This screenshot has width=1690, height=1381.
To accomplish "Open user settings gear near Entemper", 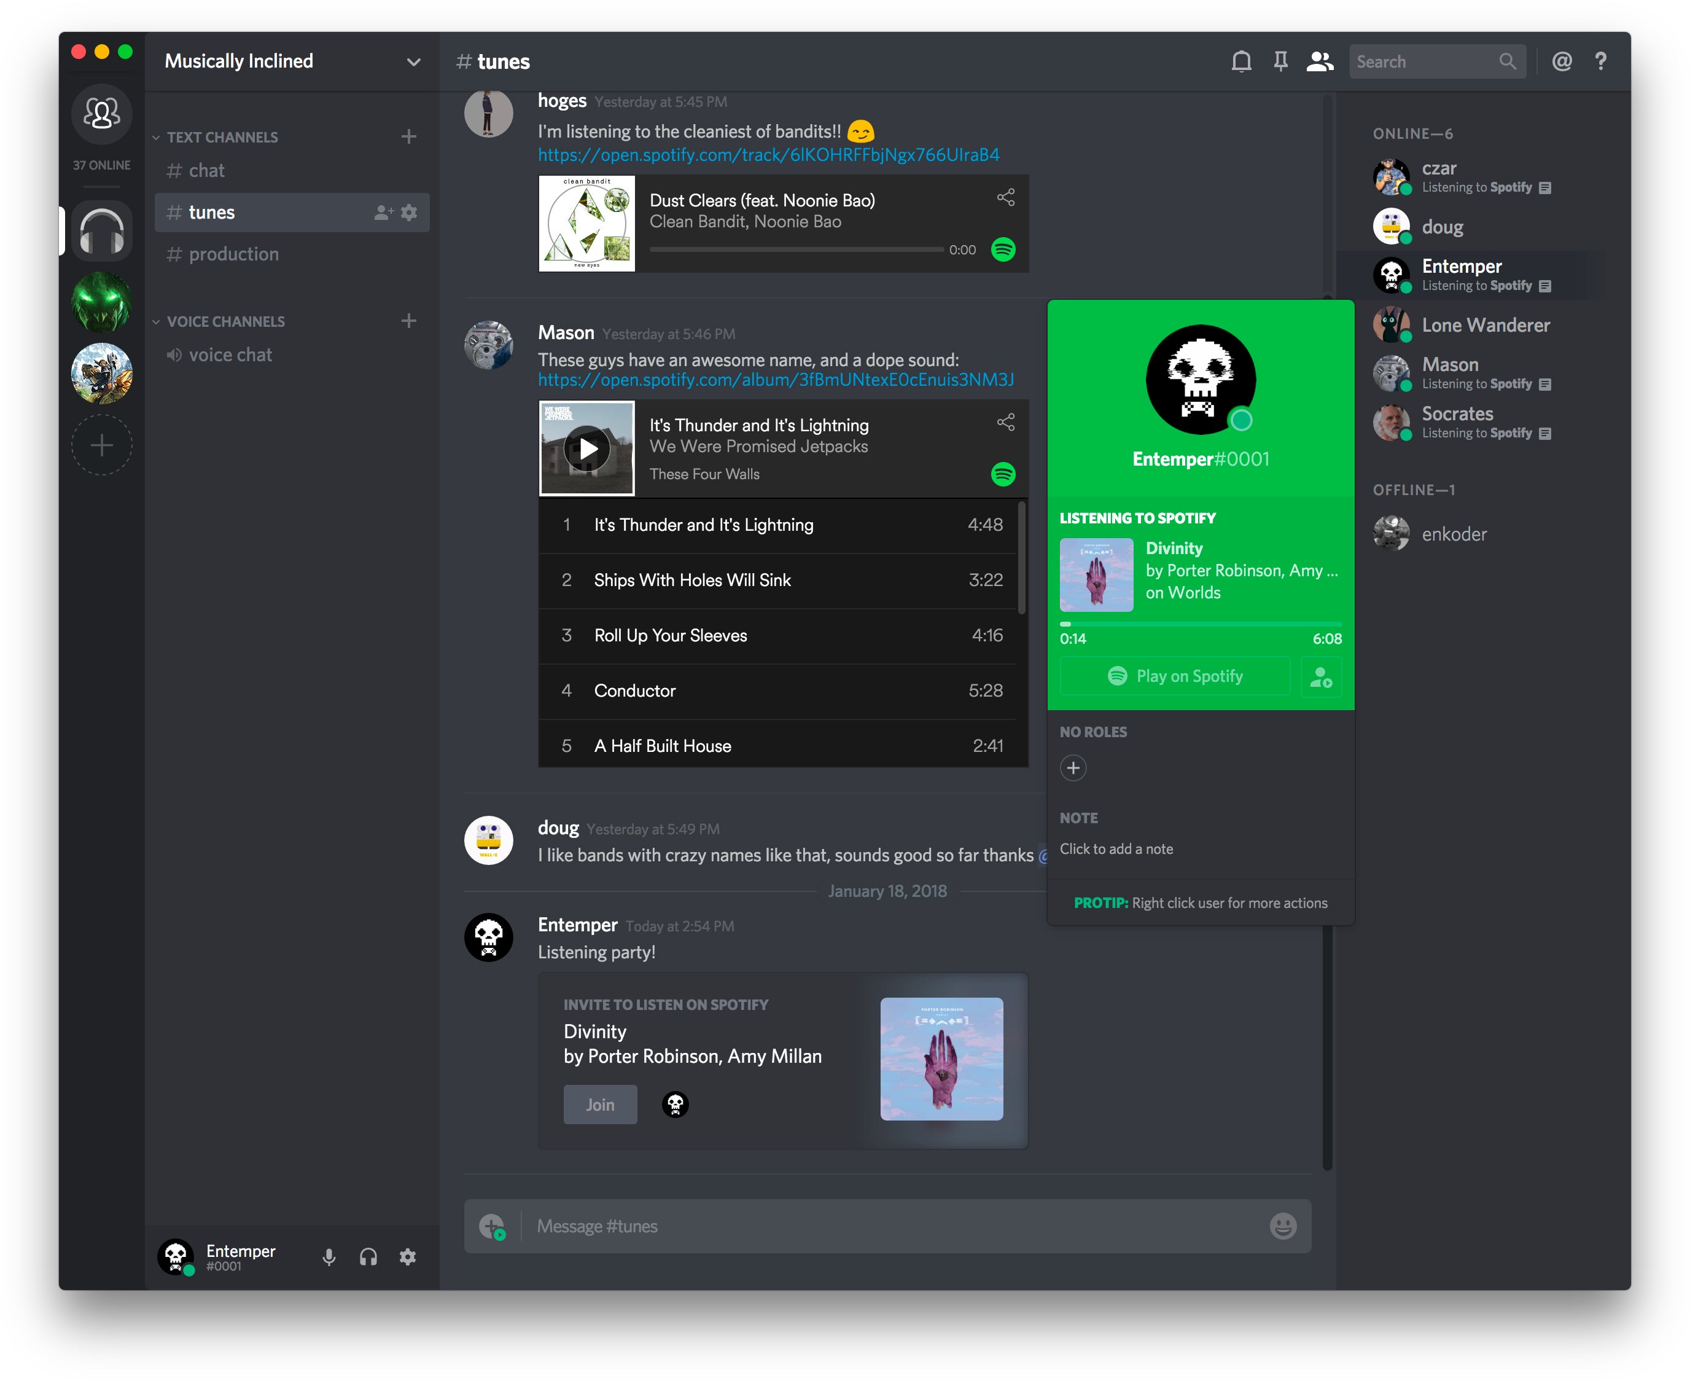I will coord(407,1257).
